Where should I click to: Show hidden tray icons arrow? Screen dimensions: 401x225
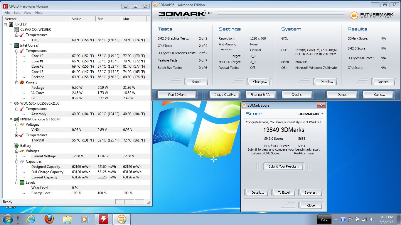pyautogui.click(x=336, y=219)
